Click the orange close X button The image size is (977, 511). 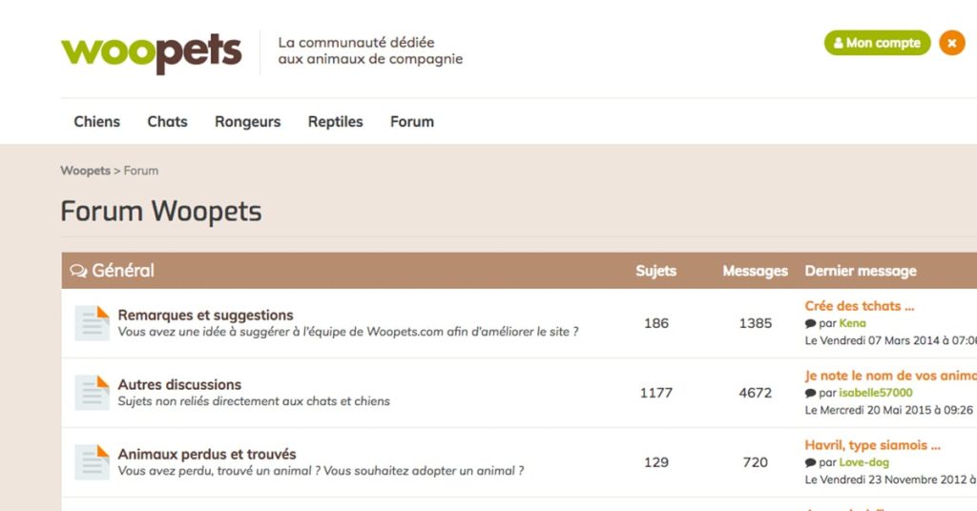tap(951, 43)
